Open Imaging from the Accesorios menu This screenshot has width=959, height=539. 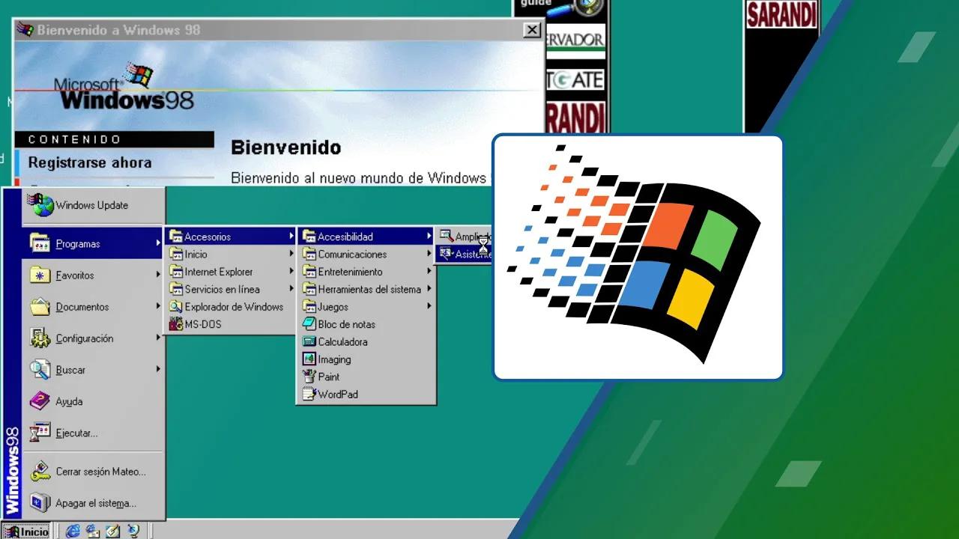pyautogui.click(x=366, y=359)
